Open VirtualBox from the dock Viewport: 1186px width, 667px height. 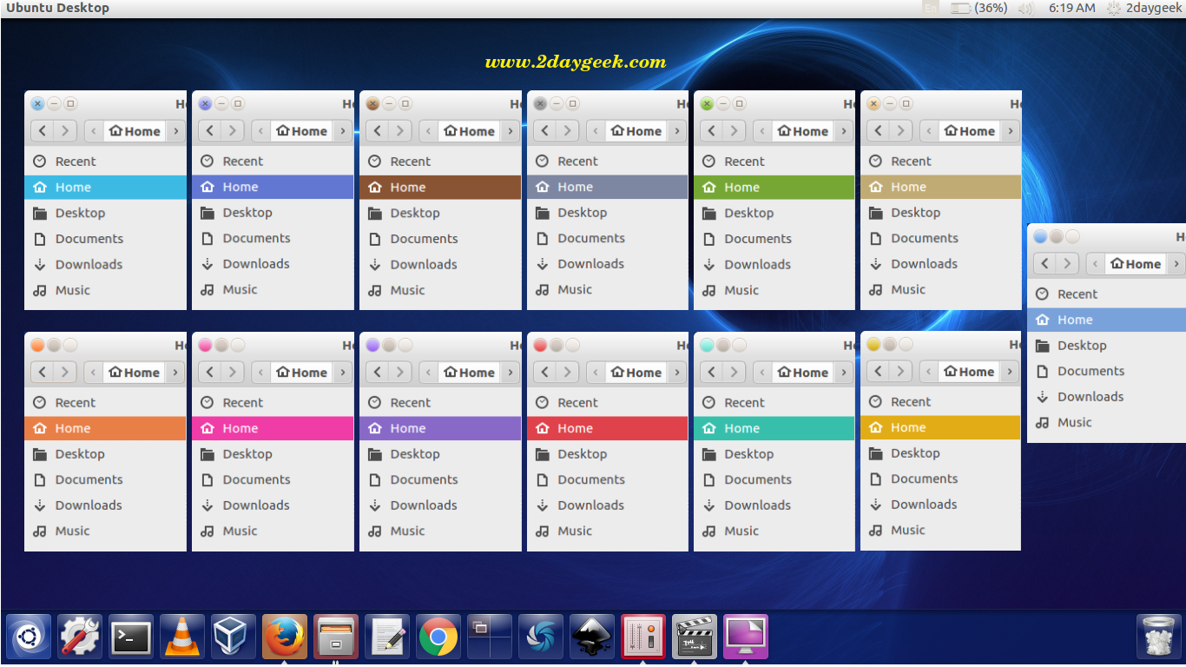pos(234,637)
